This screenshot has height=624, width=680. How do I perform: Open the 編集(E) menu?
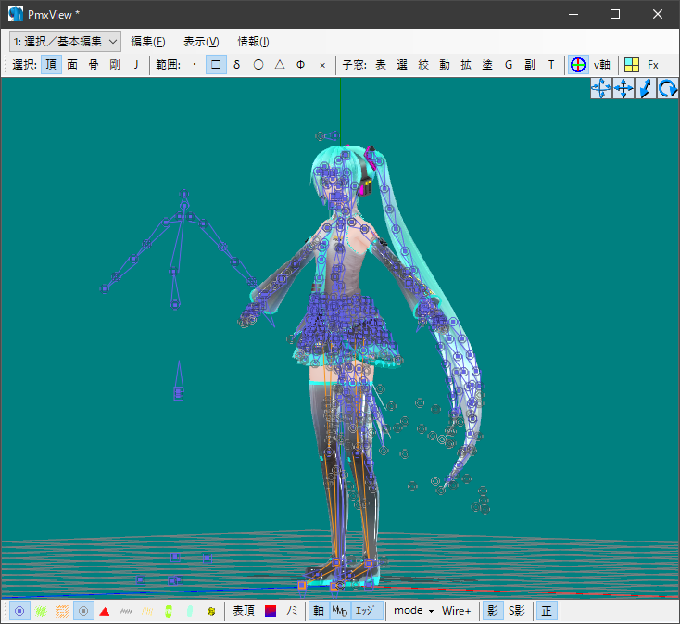click(x=148, y=42)
